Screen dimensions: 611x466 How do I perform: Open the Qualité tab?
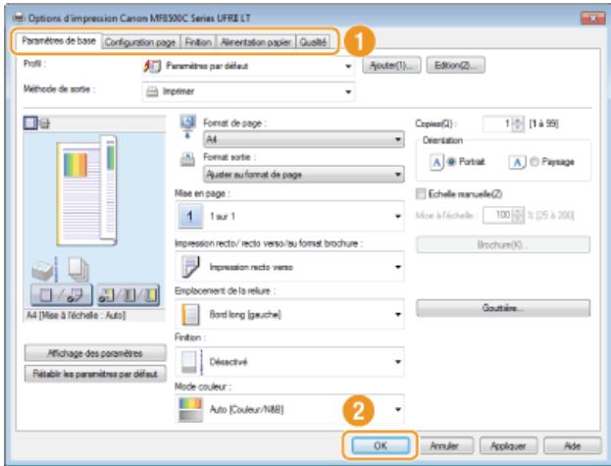point(313,42)
